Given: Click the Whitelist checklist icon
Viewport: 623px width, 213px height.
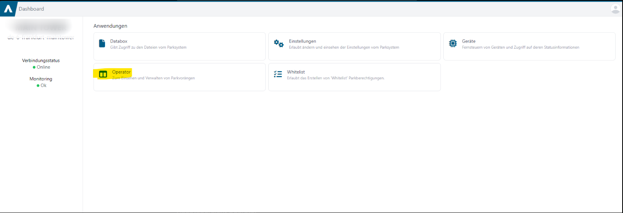Looking at the screenshot, I should 278,74.
